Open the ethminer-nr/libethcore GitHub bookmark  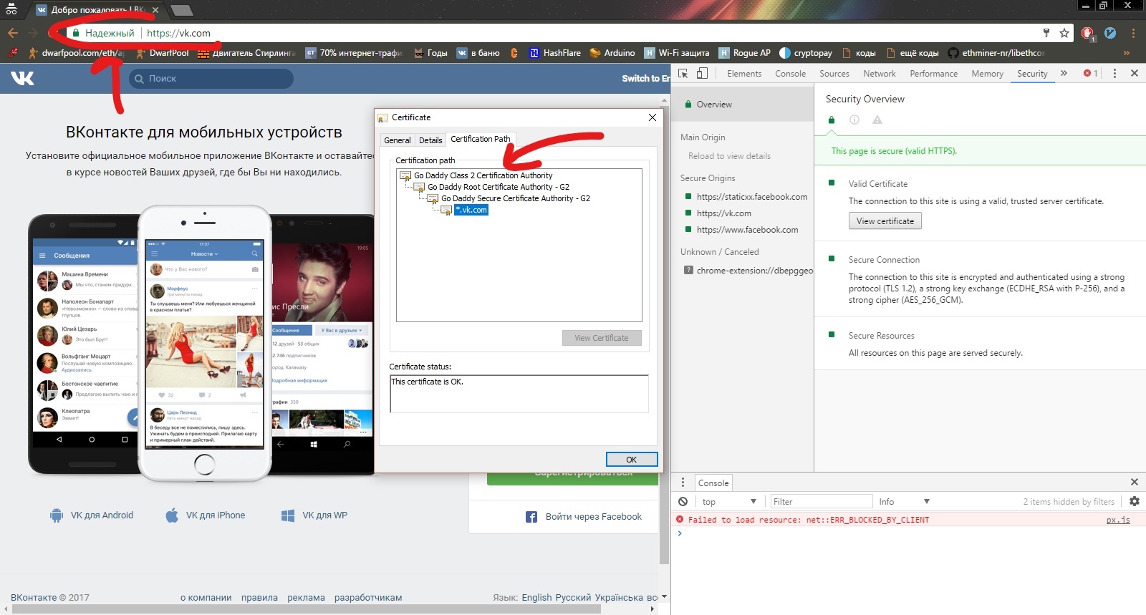tap(996, 53)
